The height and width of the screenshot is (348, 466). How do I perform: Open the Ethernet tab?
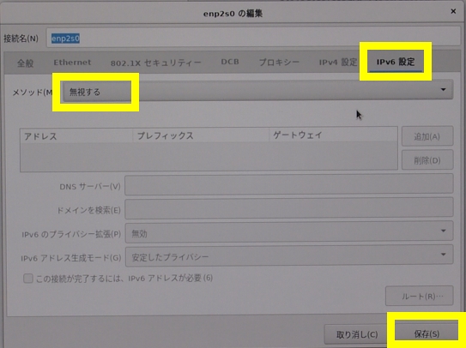(x=72, y=63)
